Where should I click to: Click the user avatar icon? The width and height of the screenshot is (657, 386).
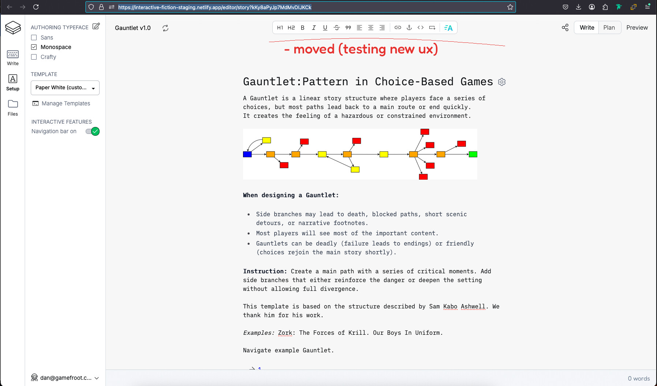(34, 378)
